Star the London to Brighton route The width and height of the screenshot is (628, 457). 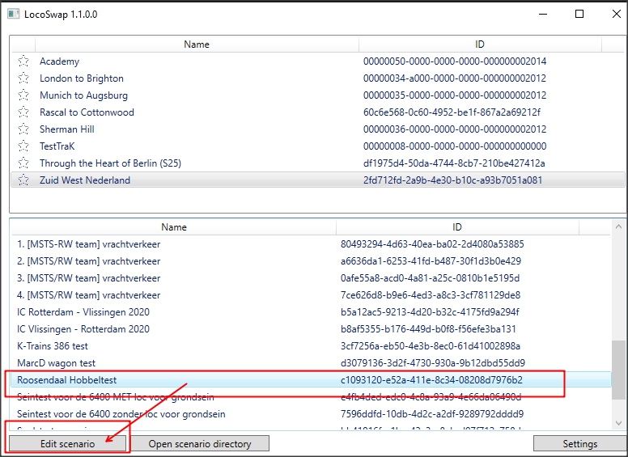pyautogui.click(x=23, y=78)
